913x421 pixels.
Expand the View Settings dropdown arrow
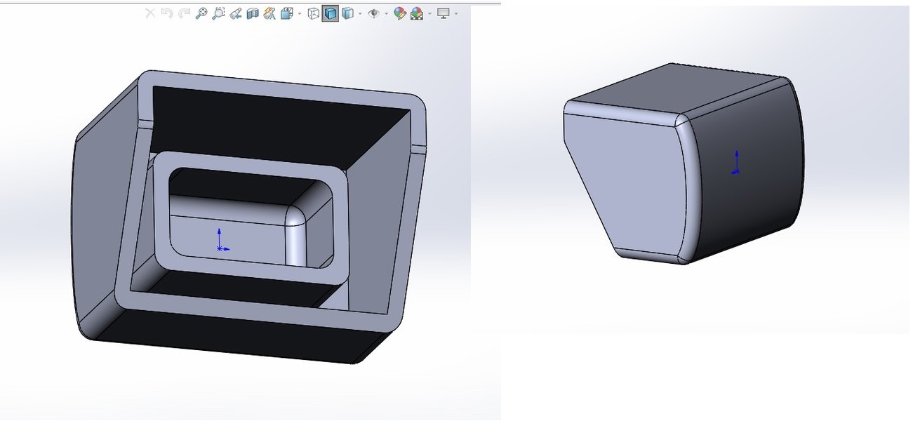pyautogui.click(x=456, y=13)
